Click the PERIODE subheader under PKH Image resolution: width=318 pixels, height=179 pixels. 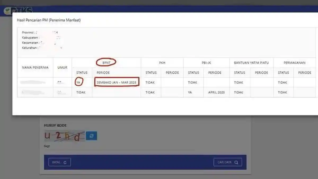pos(172,72)
